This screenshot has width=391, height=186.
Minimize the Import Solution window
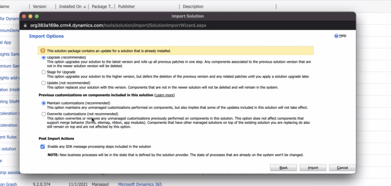(x=30, y=16)
